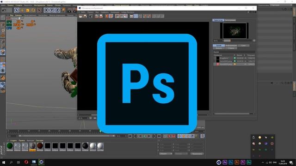
Task: Go to end of animation
Action: 159,136
